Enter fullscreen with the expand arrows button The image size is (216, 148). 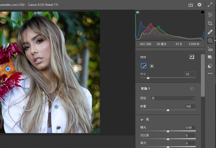click(210, 5)
